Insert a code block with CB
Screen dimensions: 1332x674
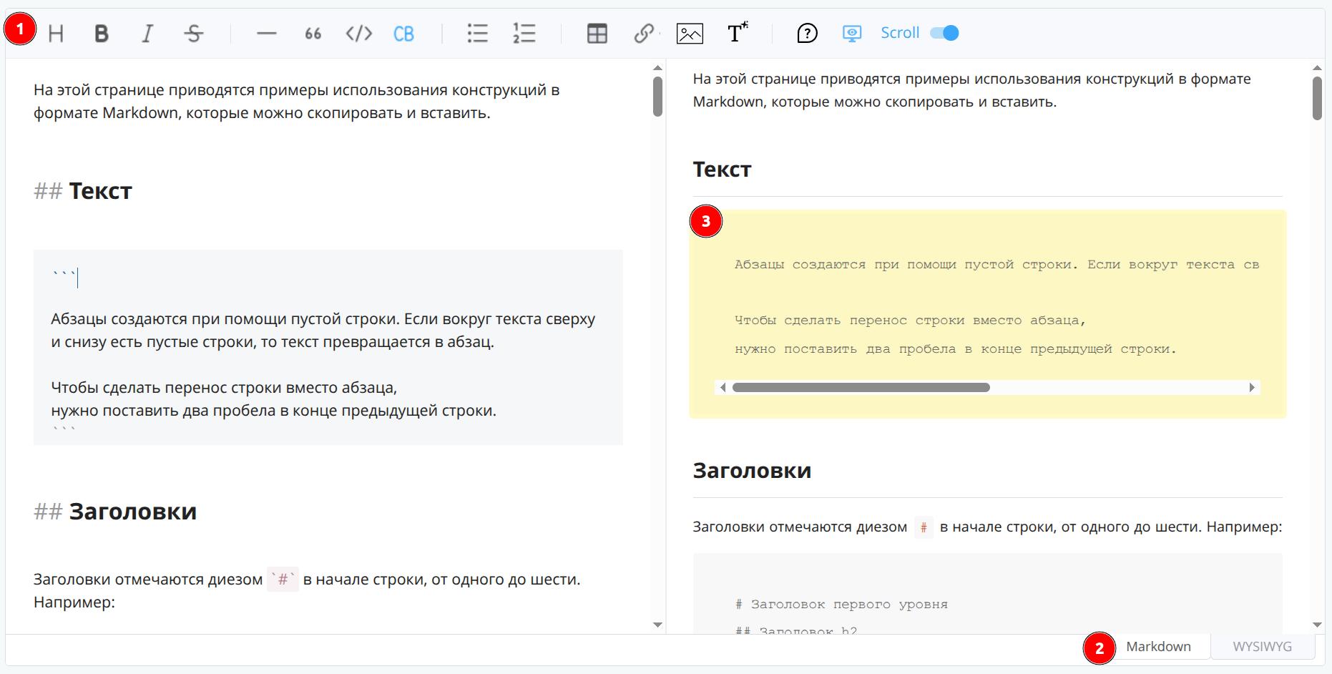(404, 34)
